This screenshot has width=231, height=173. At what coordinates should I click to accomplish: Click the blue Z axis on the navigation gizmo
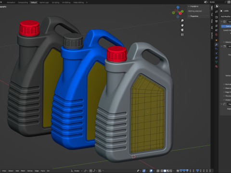point(178,7)
